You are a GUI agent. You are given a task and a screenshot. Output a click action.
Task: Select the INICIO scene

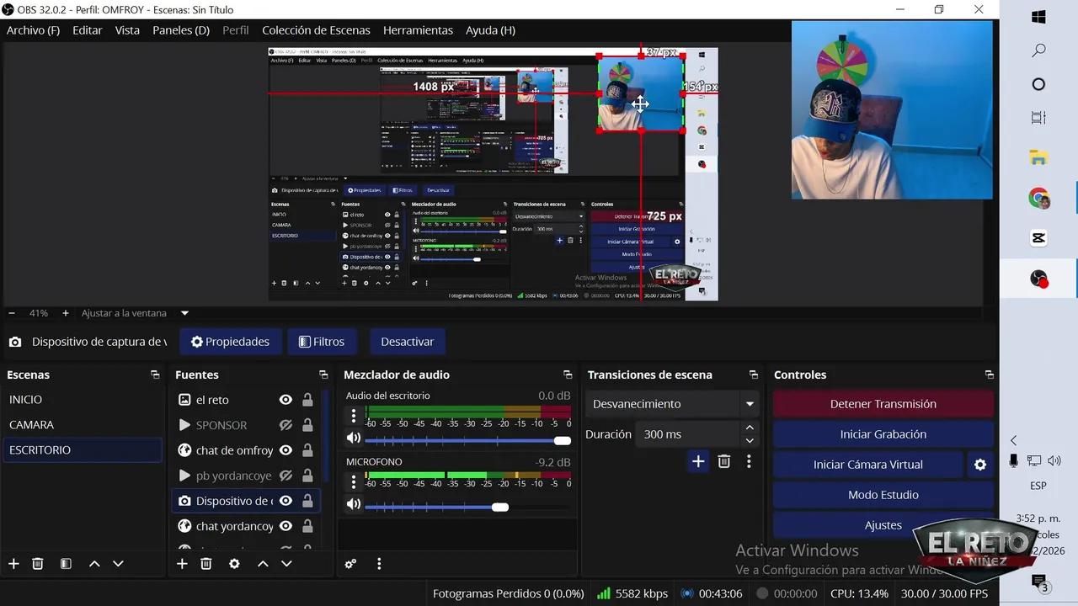[x=82, y=400]
